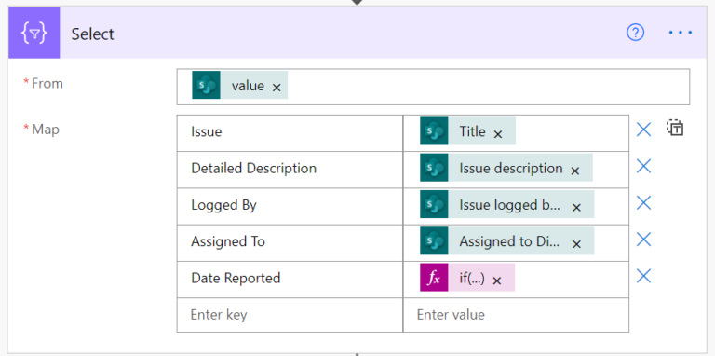The height and width of the screenshot is (356, 715).
Task: Edit the Issue key cell
Action: (290, 133)
